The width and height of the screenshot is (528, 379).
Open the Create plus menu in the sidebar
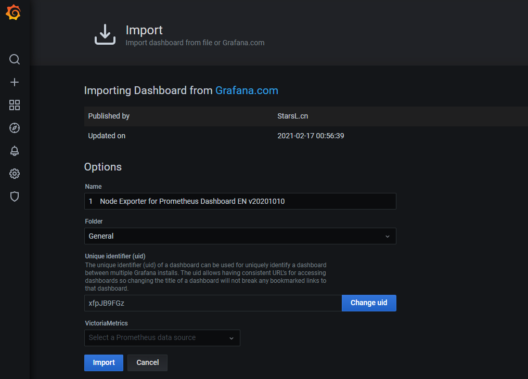pos(15,82)
